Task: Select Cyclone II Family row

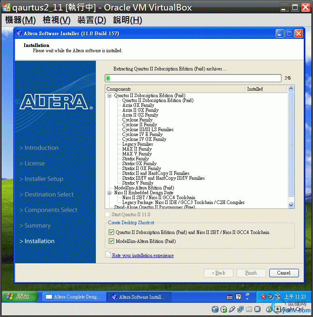Action: [x=140, y=125]
